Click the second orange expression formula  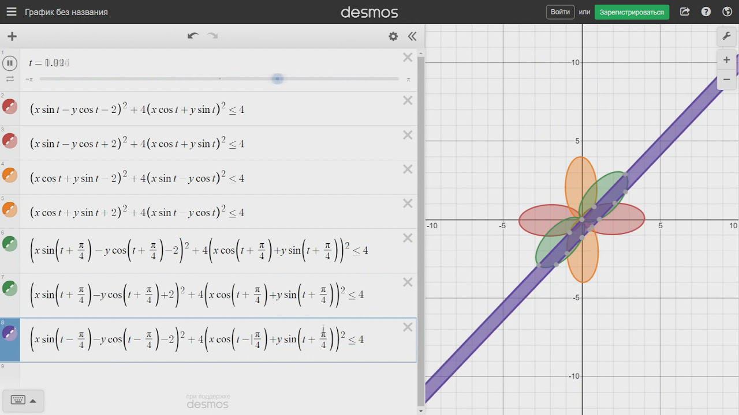pyautogui.click(x=137, y=212)
